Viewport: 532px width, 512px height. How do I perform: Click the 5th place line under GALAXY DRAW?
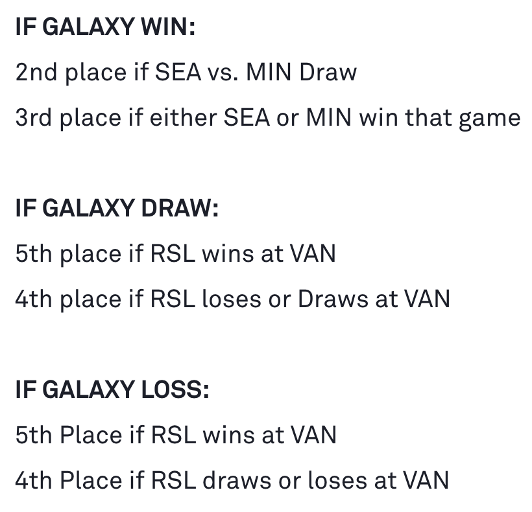(176, 254)
